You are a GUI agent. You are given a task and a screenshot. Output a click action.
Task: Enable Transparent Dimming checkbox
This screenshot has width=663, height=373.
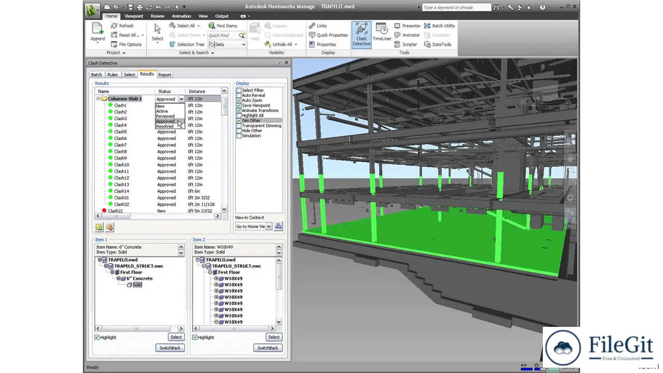239,125
